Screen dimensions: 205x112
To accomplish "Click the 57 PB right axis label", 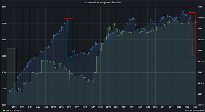I will click(200, 29).
